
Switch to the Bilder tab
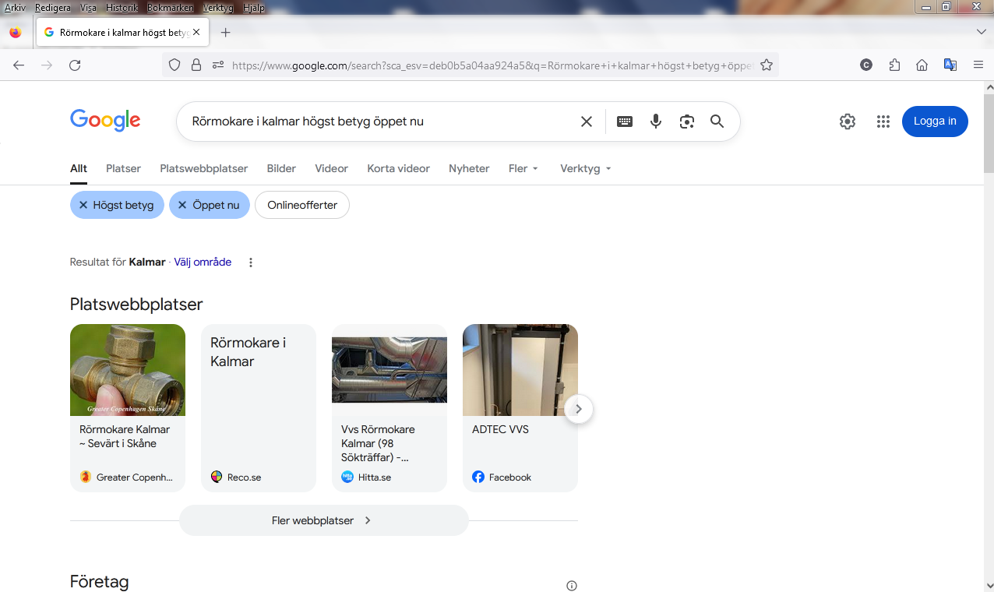pyautogui.click(x=281, y=168)
